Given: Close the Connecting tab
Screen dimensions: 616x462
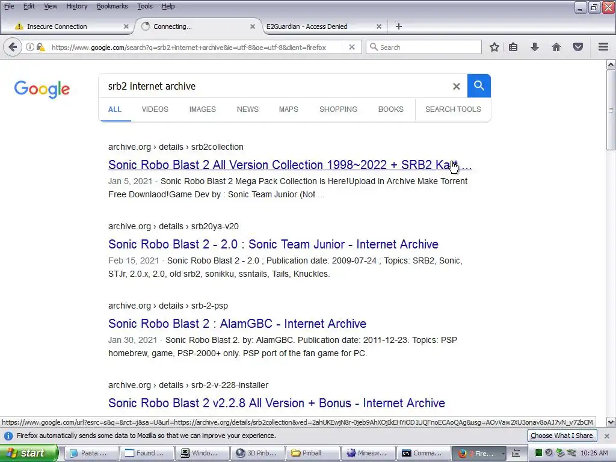Looking at the screenshot, I should point(253,26).
